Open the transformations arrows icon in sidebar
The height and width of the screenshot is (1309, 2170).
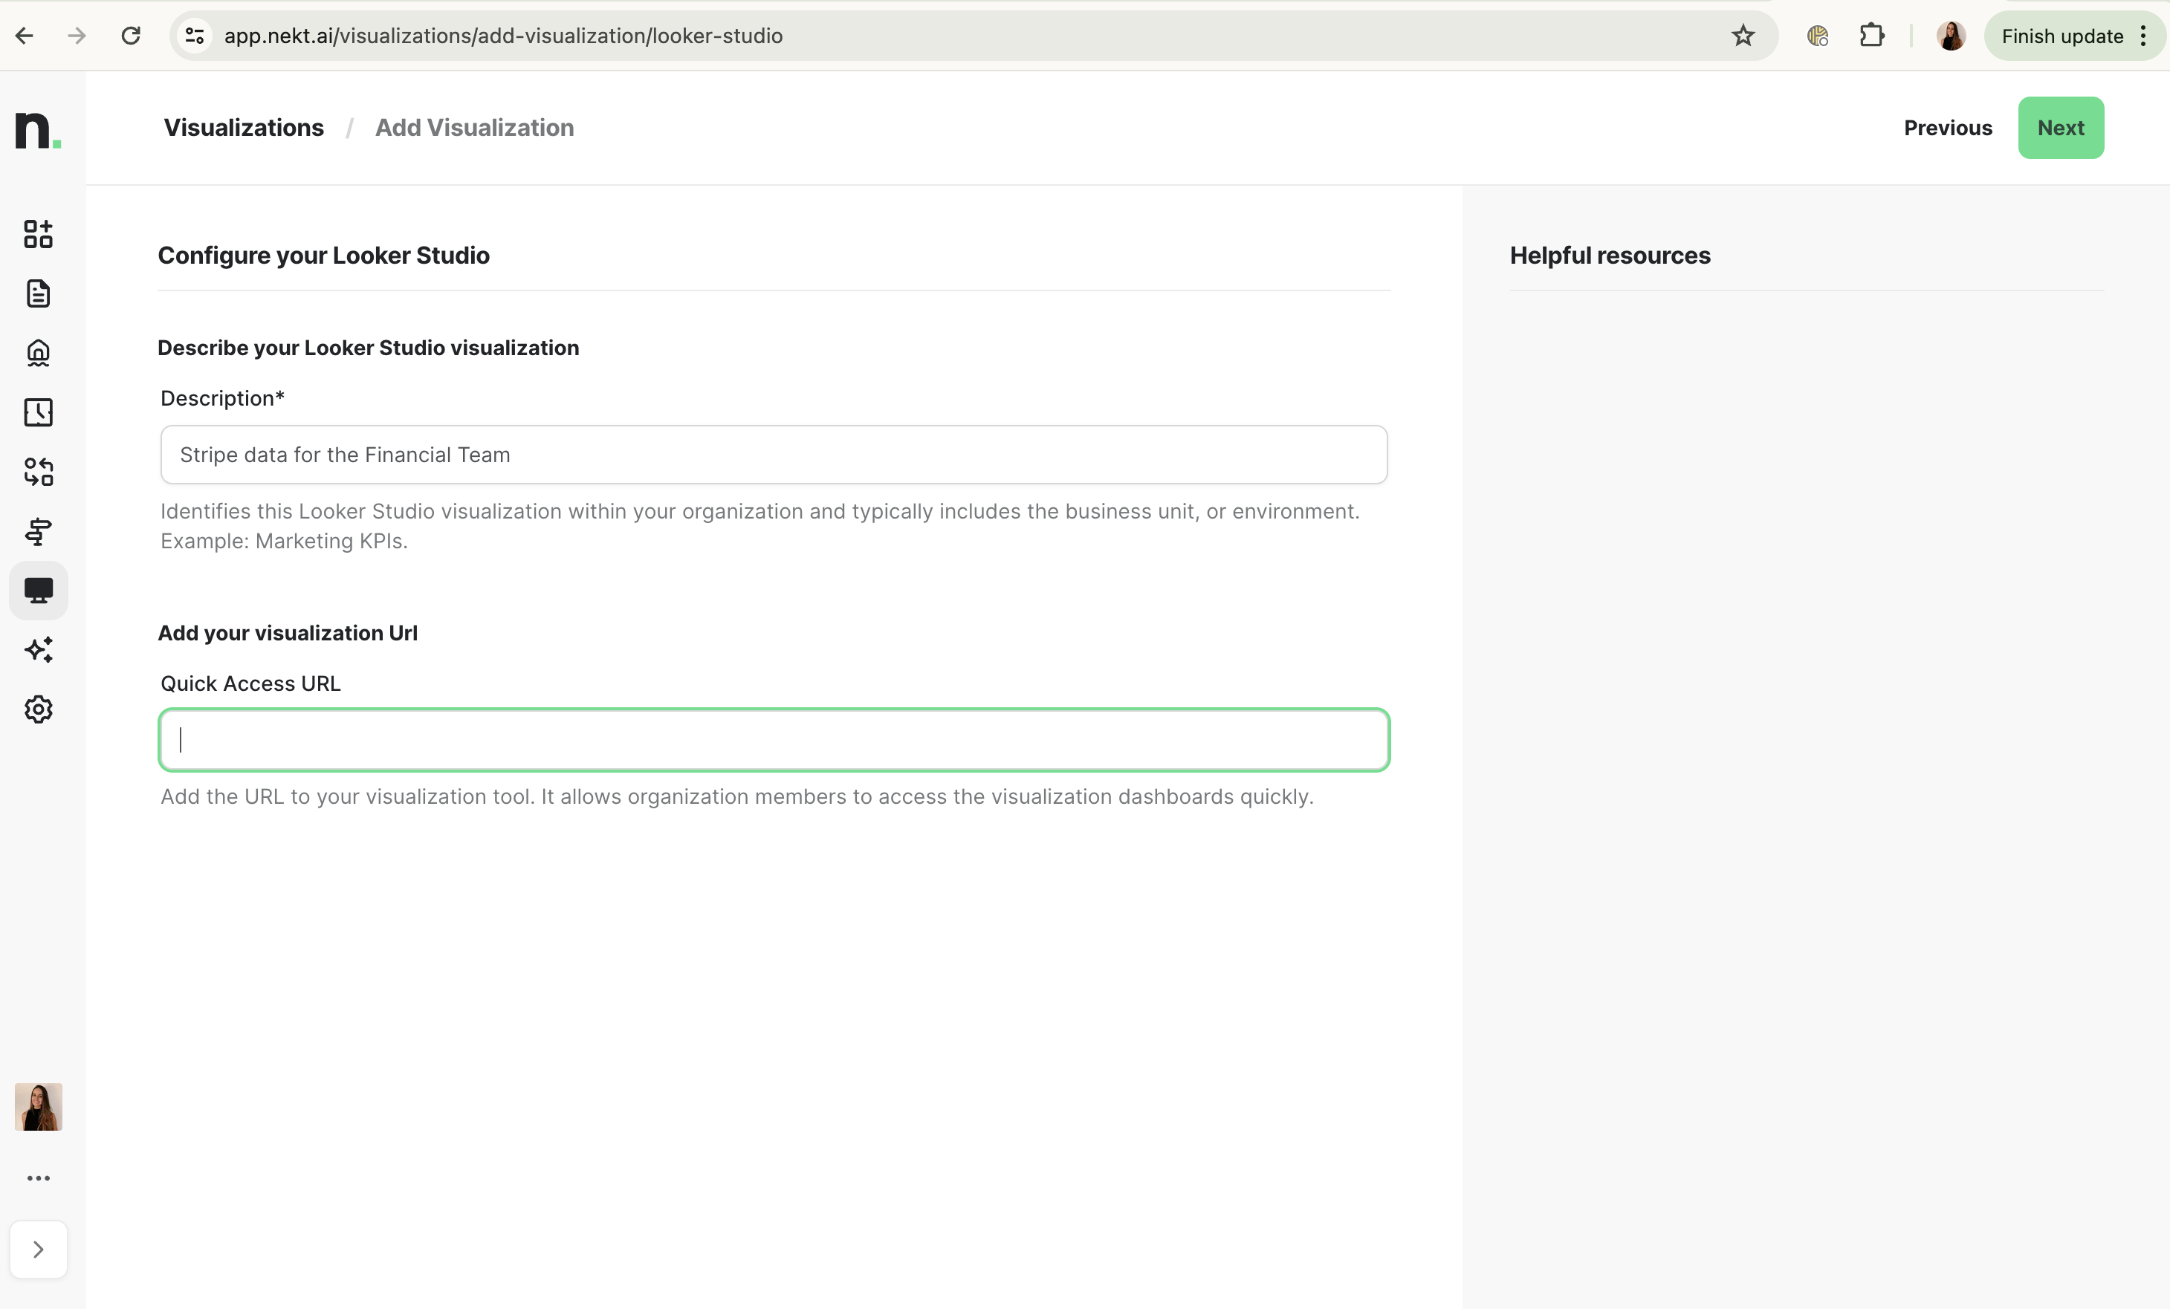(x=38, y=472)
